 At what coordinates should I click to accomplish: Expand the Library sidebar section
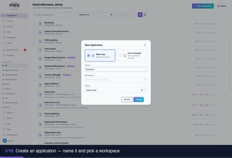(15, 26)
